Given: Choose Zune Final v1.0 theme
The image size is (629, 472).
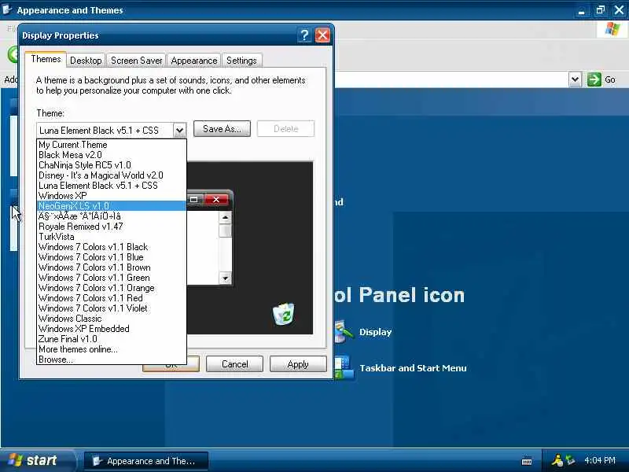Looking at the screenshot, I should (112, 339).
